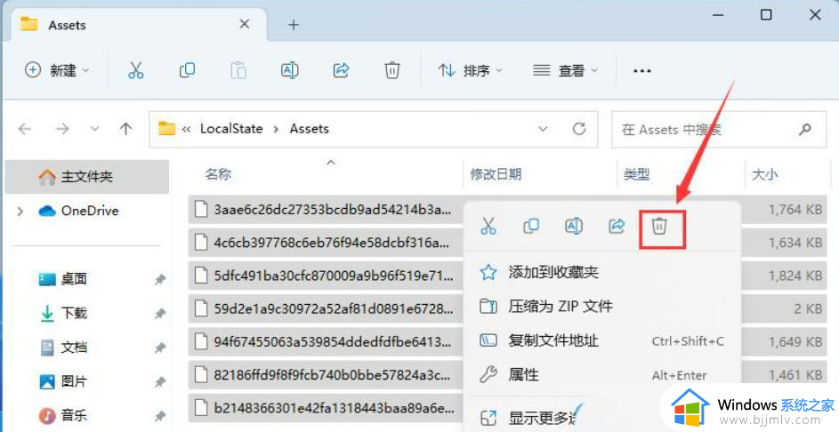Screen dimensions: 839x432
Task: Open 桌面 desktop in quick access
Action: coord(63,278)
